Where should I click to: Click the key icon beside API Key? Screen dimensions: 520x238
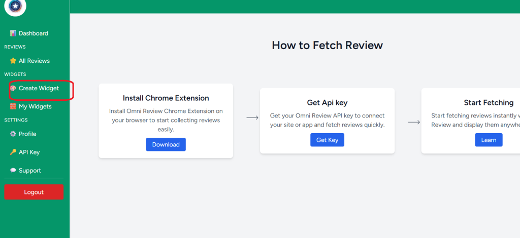click(13, 152)
